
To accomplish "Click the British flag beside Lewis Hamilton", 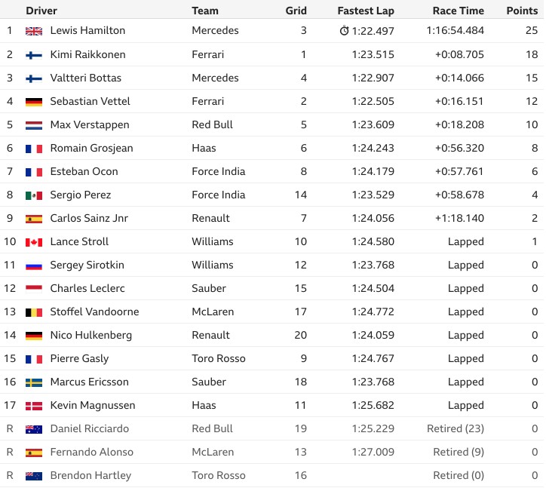I will pyautogui.click(x=34, y=31).
